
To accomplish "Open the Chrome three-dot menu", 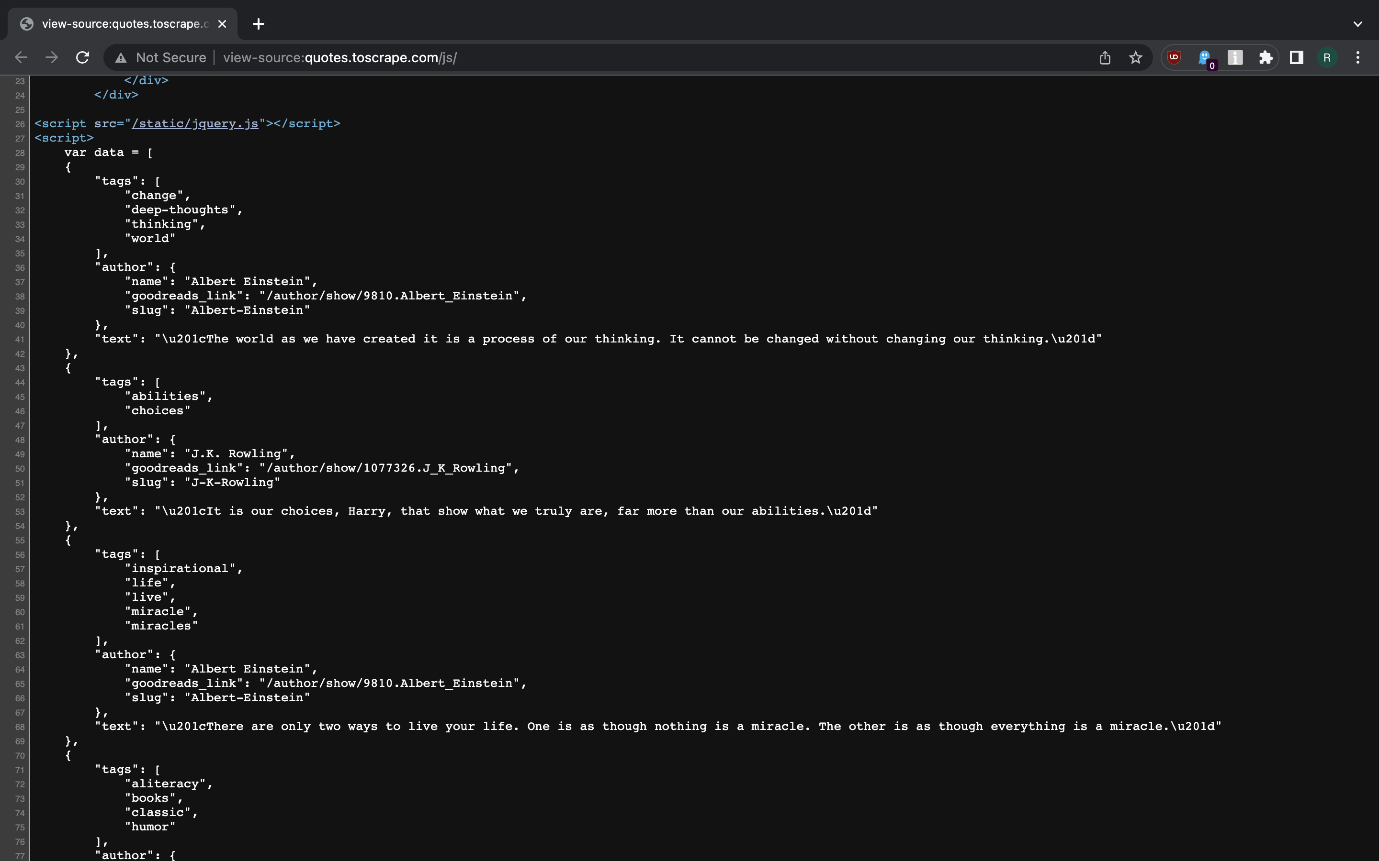I will click(1358, 57).
